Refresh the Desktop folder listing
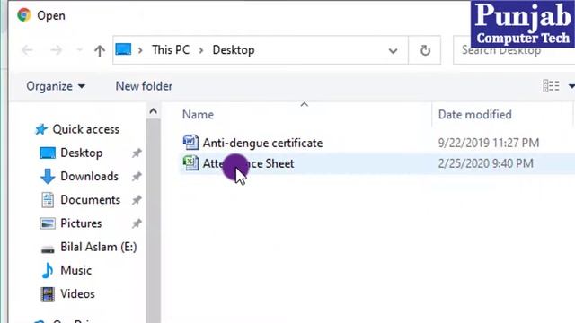 tap(425, 50)
